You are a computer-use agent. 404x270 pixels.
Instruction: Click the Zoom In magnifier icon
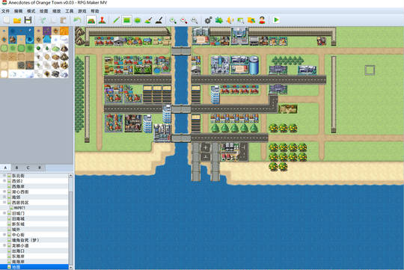point(173,20)
